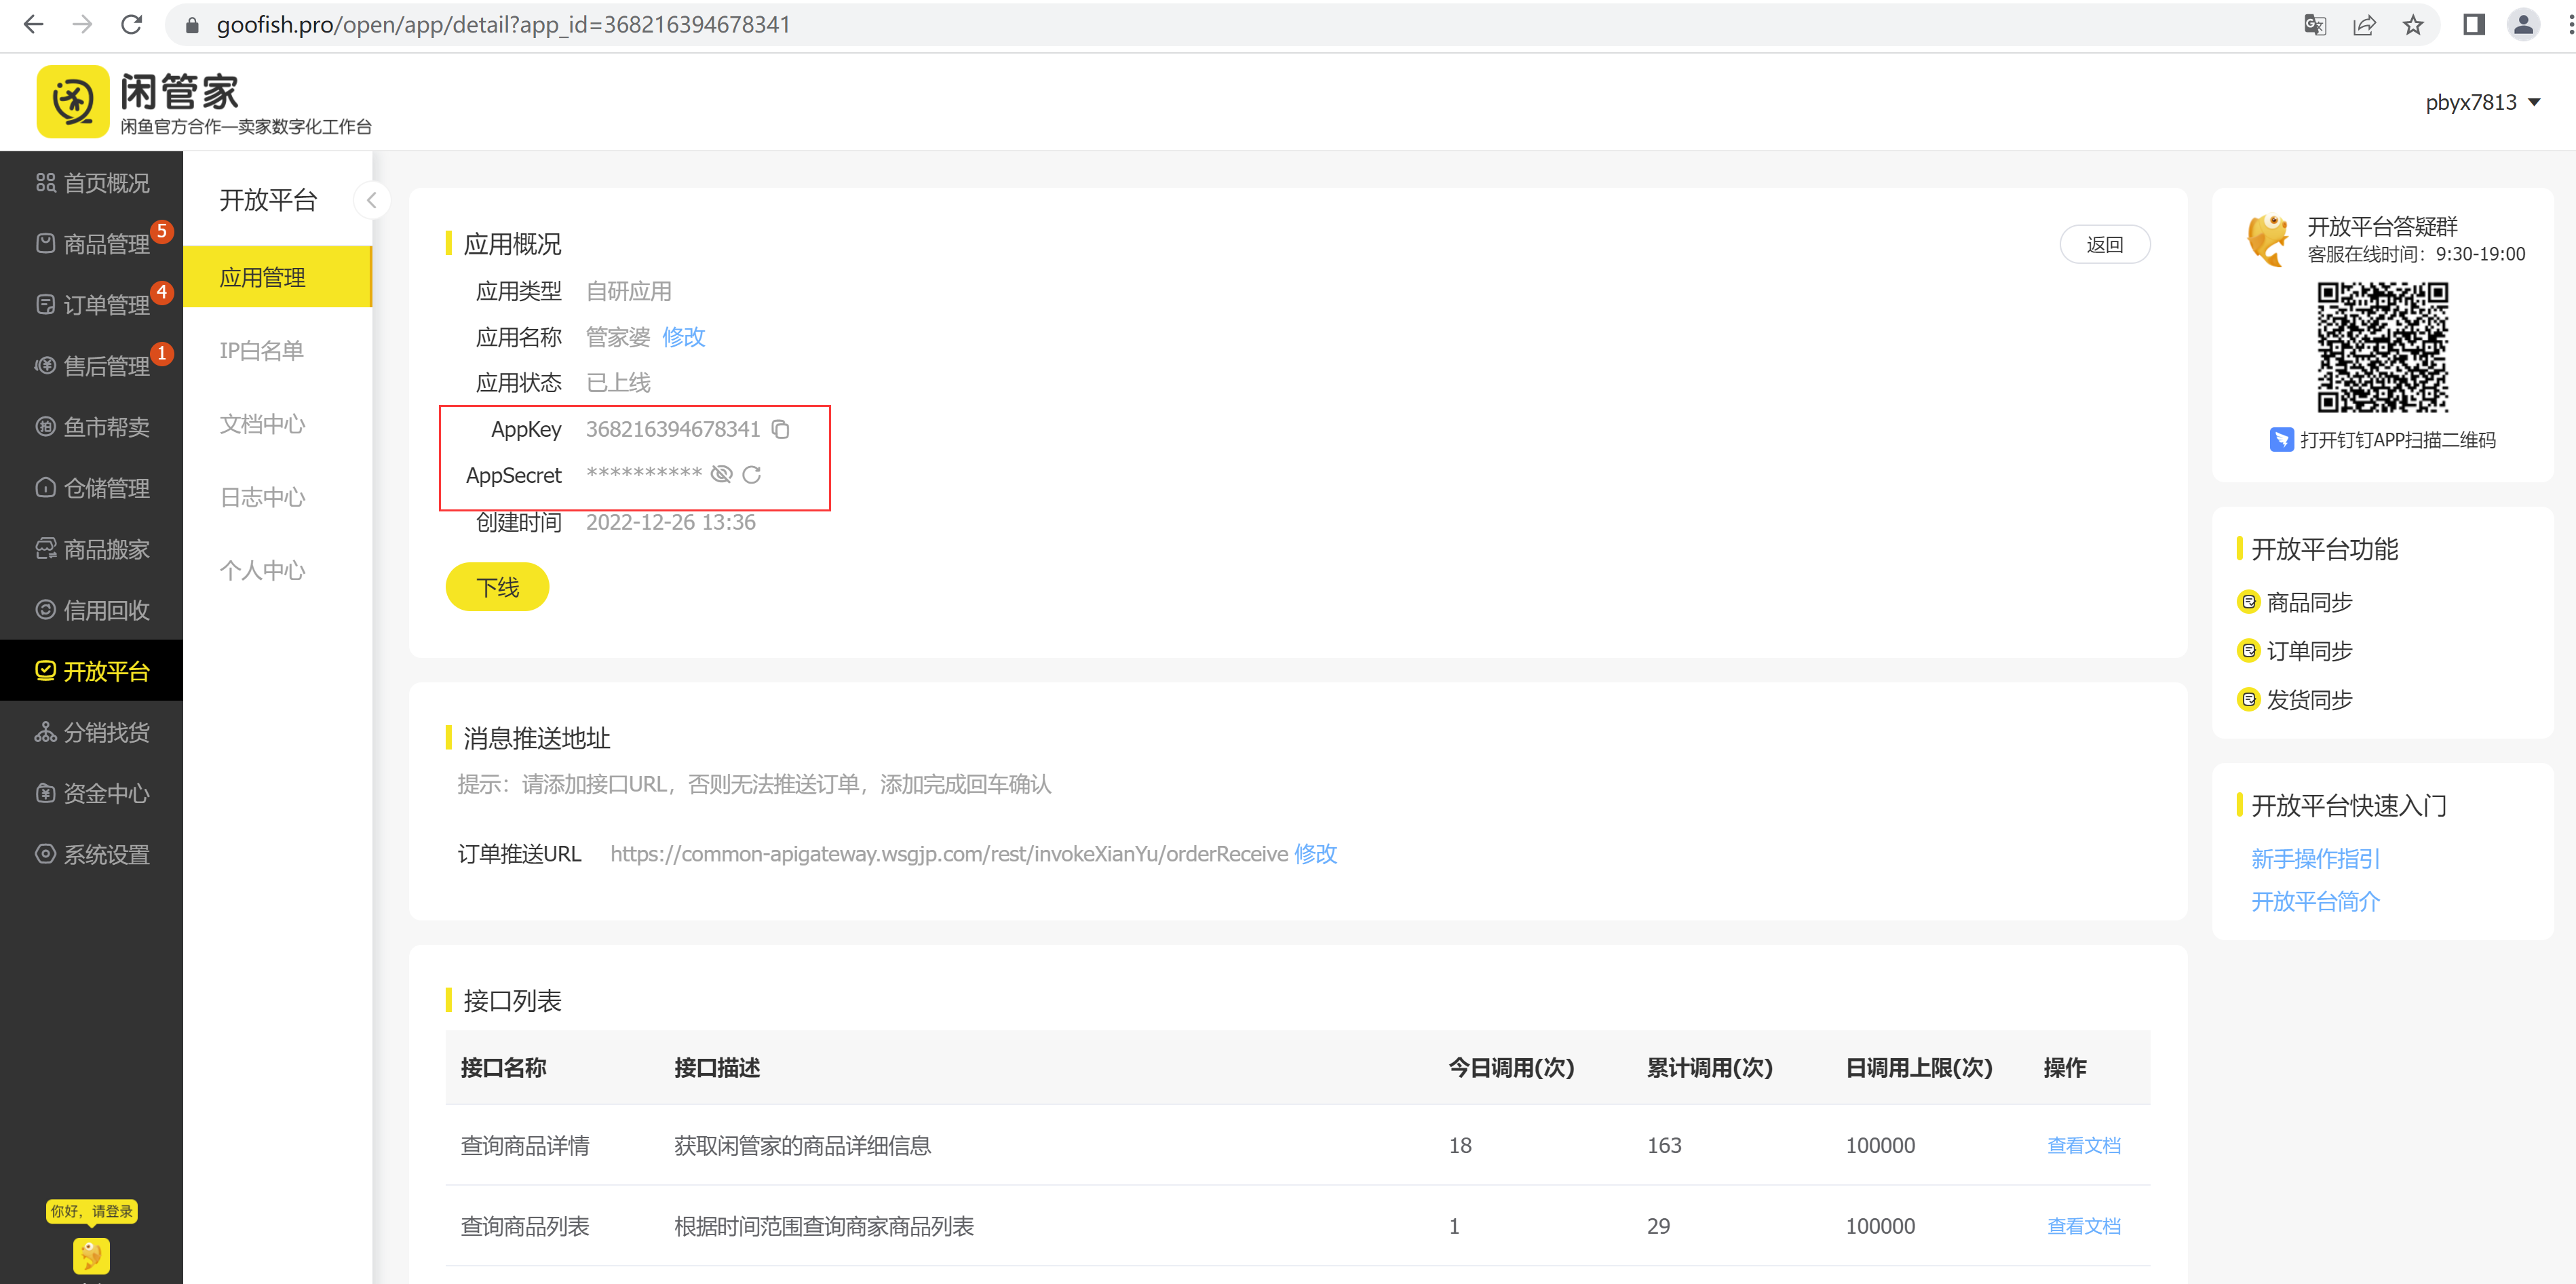This screenshot has height=1284, width=2576.
Task: Click the 创建时间 value 2022-12-26 13:36
Action: pyautogui.click(x=670, y=522)
